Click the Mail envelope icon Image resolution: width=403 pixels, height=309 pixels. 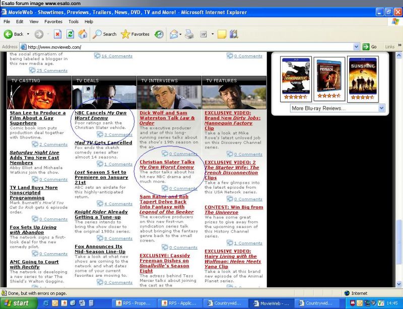click(x=174, y=34)
